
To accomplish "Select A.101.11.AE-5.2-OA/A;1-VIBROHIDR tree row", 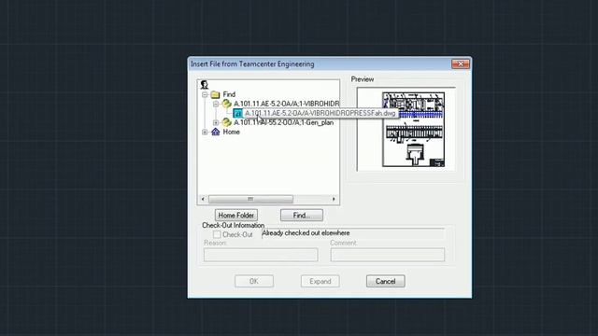I will [x=286, y=104].
